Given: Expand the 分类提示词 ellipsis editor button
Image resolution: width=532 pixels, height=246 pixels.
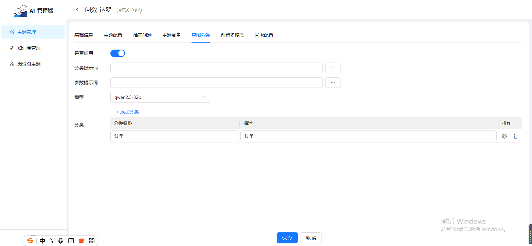Looking at the screenshot, I should click(332, 68).
